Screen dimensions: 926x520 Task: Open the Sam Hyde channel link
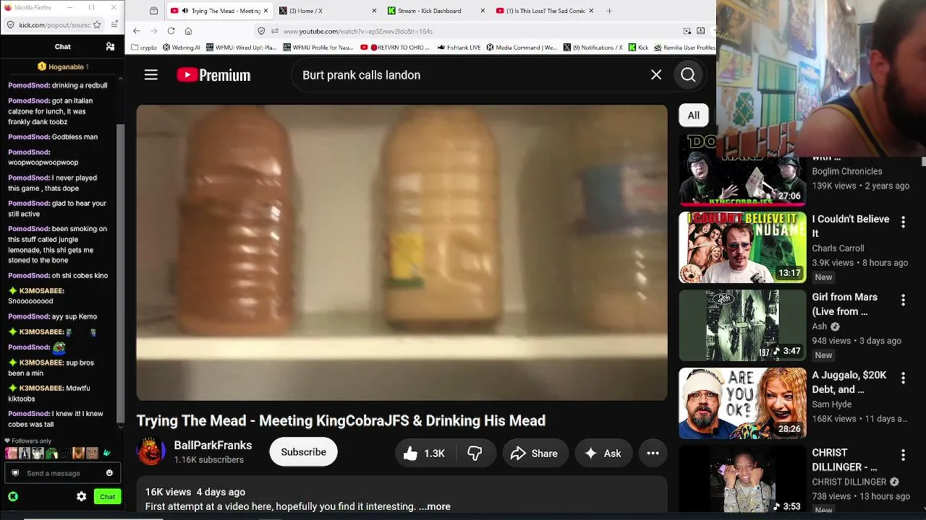click(x=831, y=404)
